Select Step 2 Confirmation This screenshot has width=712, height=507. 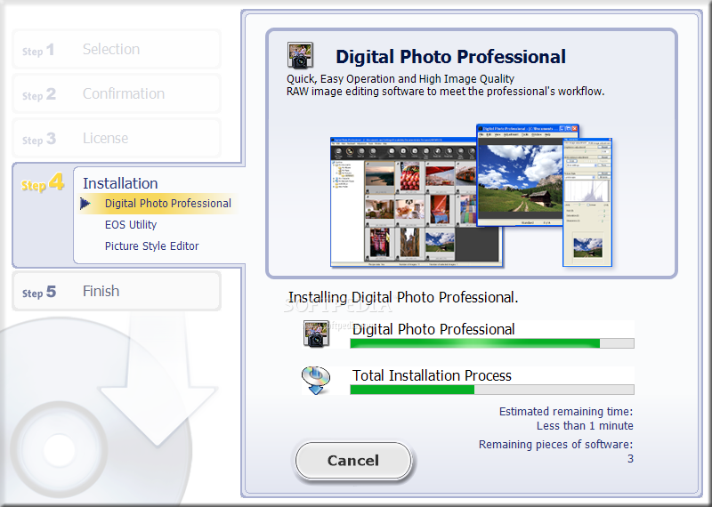tap(117, 93)
